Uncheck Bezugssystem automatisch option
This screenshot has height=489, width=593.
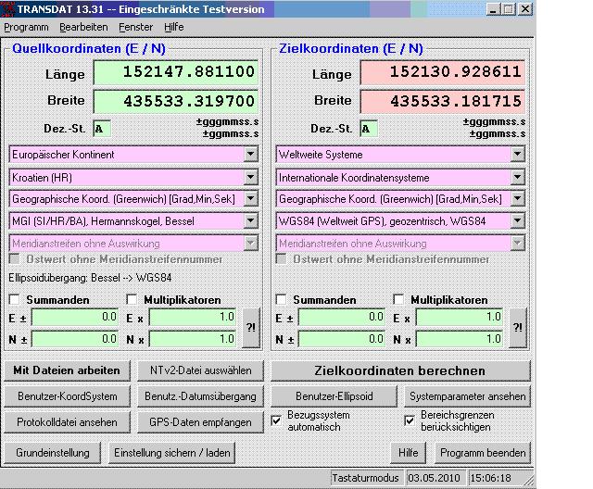[277, 421]
